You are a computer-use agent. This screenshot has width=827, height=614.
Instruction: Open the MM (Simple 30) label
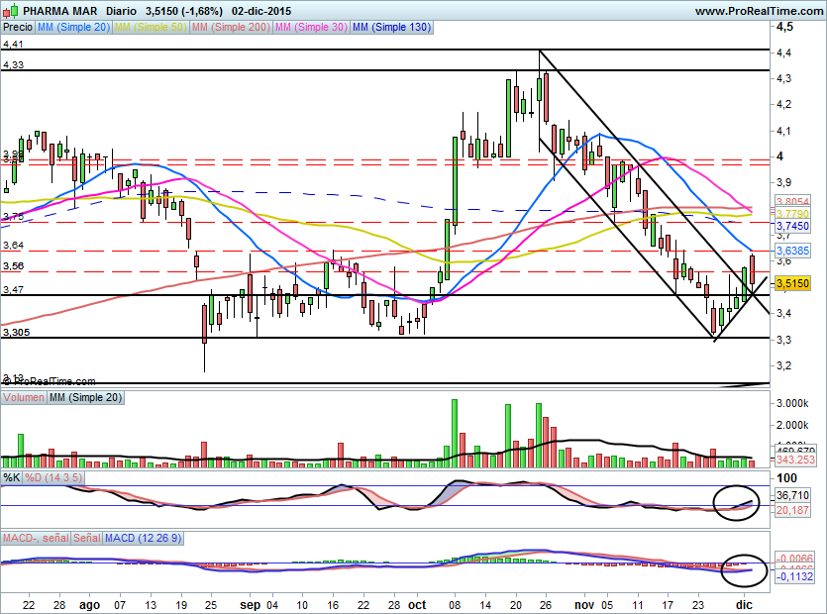(311, 27)
